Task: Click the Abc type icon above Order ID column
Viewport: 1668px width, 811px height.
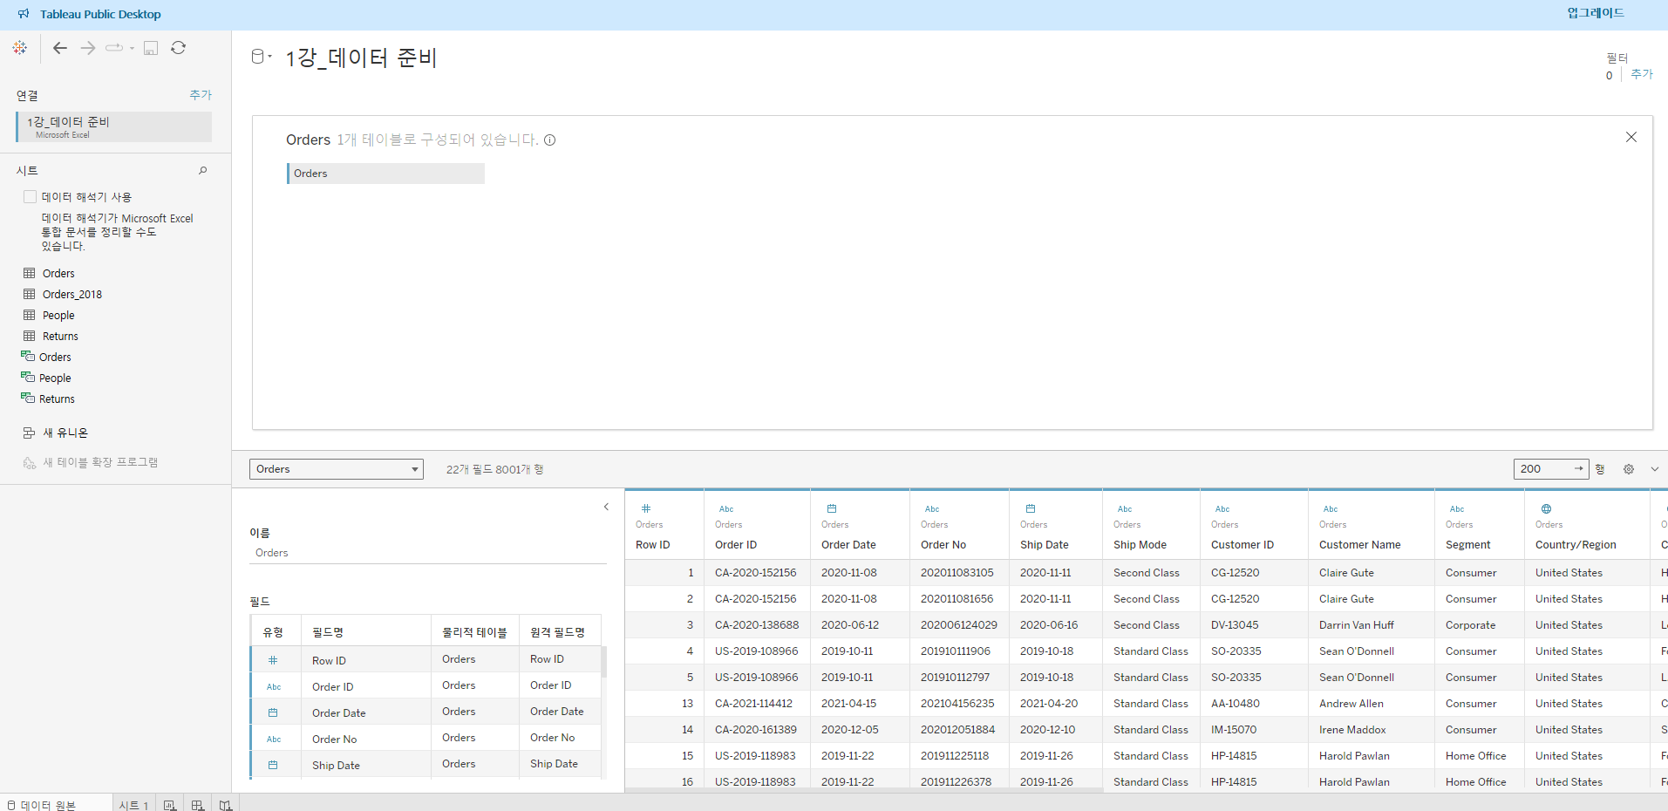Action: coord(726,509)
